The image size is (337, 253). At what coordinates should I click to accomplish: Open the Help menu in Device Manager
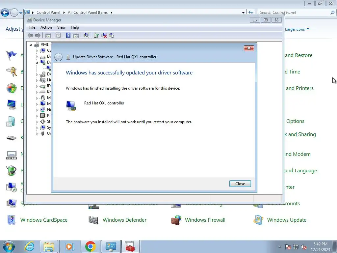click(x=75, y=27)
